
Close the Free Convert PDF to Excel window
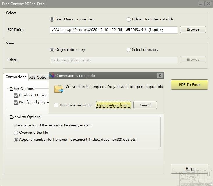point(208,4)
